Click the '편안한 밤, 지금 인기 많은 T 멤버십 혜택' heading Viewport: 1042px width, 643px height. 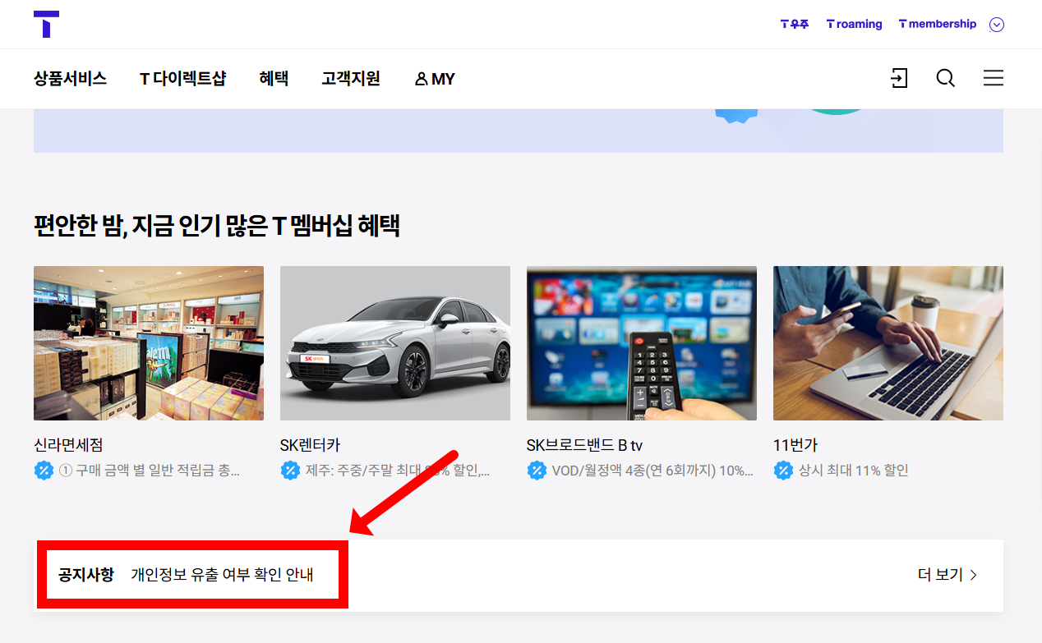(217, 225)
